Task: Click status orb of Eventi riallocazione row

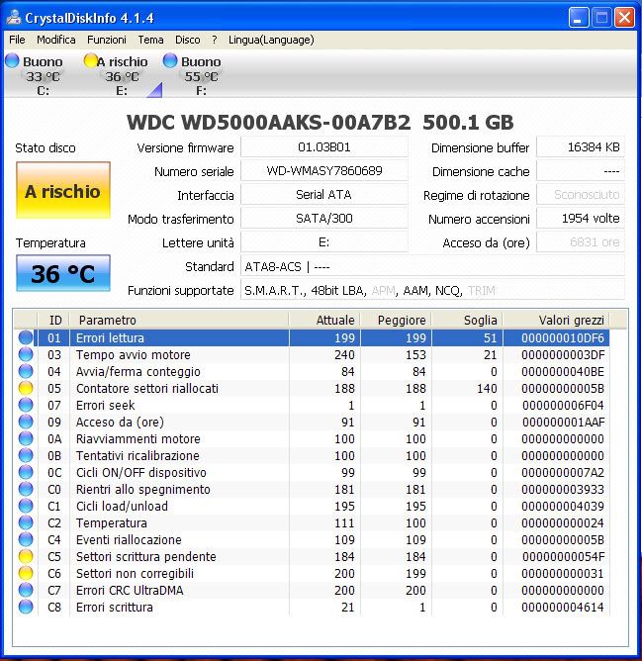Action: [x=26, y=539]
